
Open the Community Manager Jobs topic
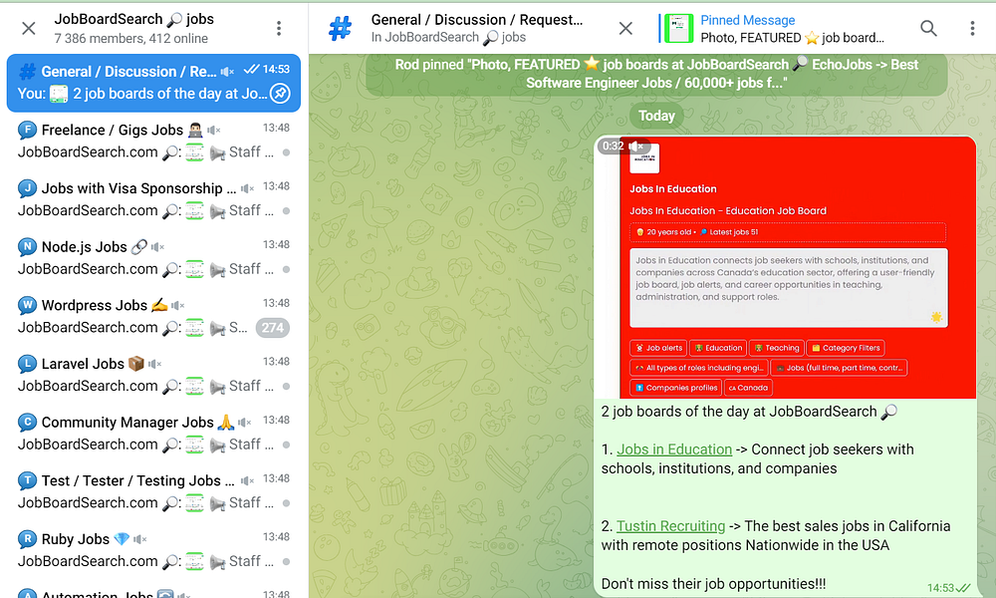click(153, 434)
